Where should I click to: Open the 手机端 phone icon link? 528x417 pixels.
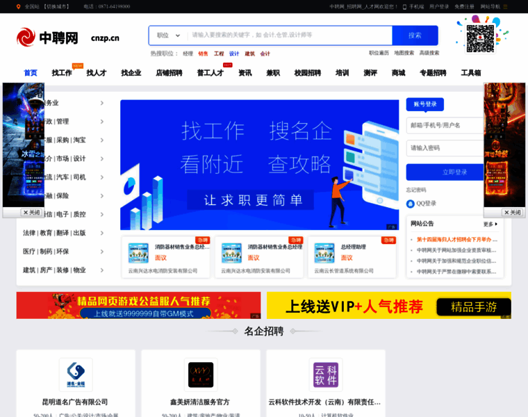click(405, 7)
